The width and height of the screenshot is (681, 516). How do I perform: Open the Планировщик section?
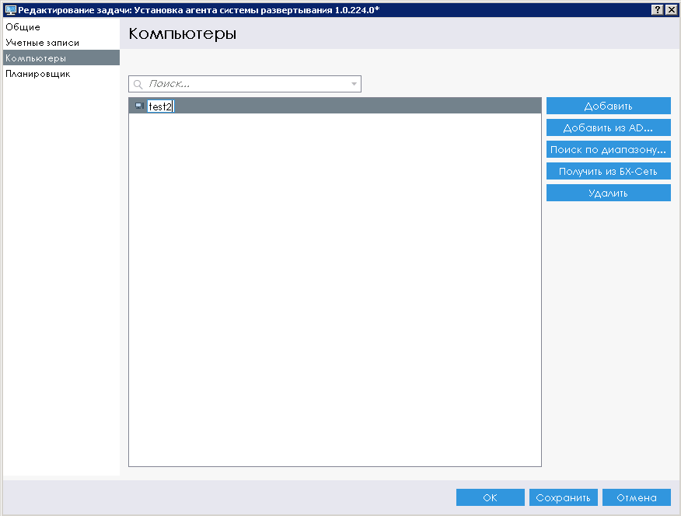[x=61, y=74]
